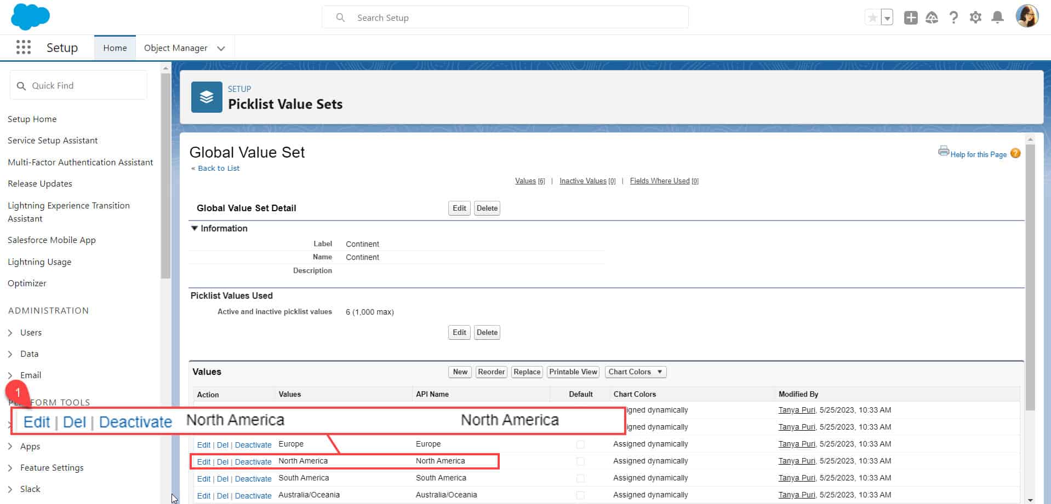Open the Object Manager tab dropdown chevron
The image size is (1051, 504).
click(221, 48)
